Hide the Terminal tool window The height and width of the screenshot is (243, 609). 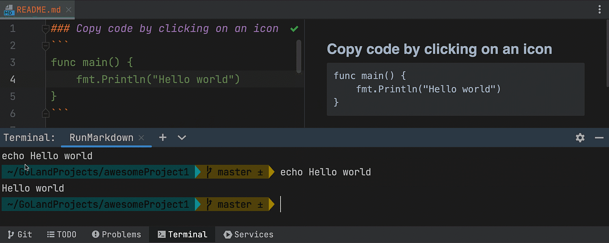tap(599, 138)
